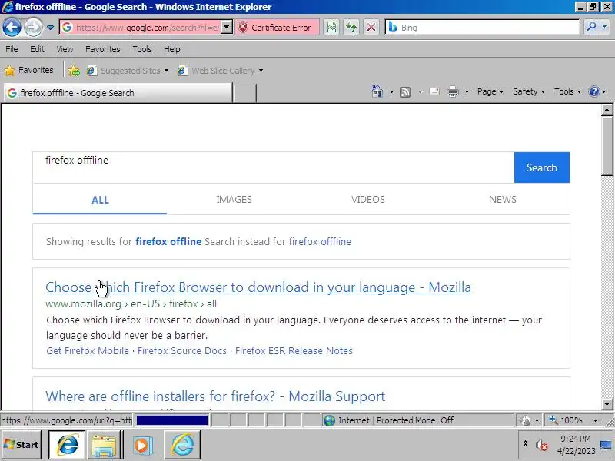Screen dimensions: 615x461
Task: Open the Help menu
Action: click(171, 49)
